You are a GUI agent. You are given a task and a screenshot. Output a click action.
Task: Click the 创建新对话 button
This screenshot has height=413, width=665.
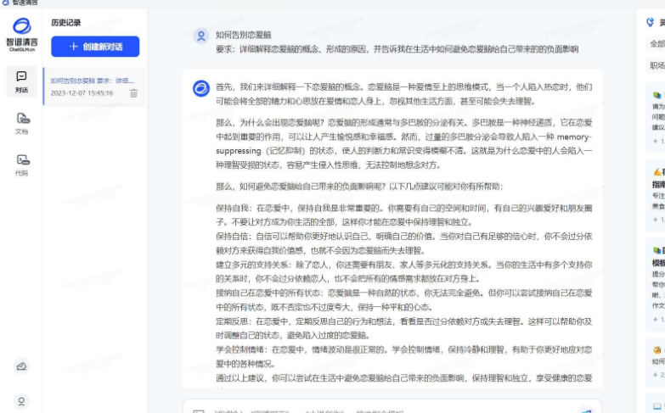(95, 47)
